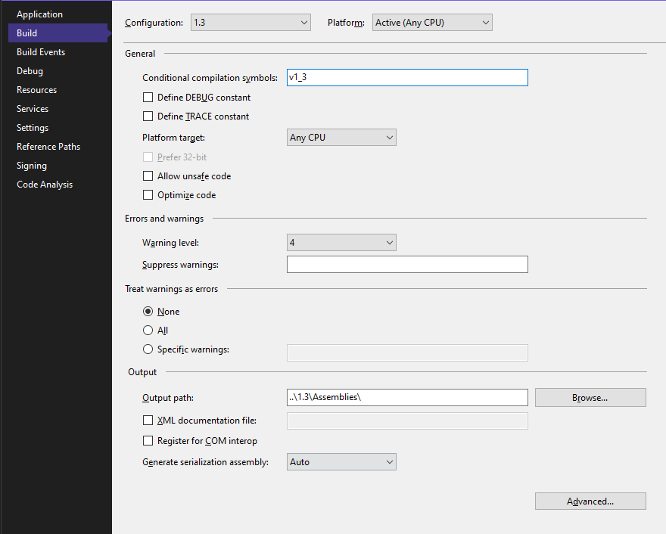Screen dimensions: 666x534
Task: Open the Generate serialization assembly dropdown
Action: click(341, 461)
